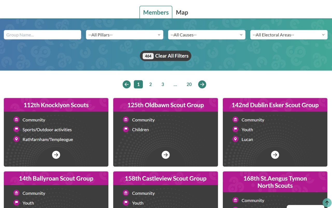The image size is (332, 208).
Task: Select page 1 in pagination
Action: pyautogui.click(x=138, y=84)
